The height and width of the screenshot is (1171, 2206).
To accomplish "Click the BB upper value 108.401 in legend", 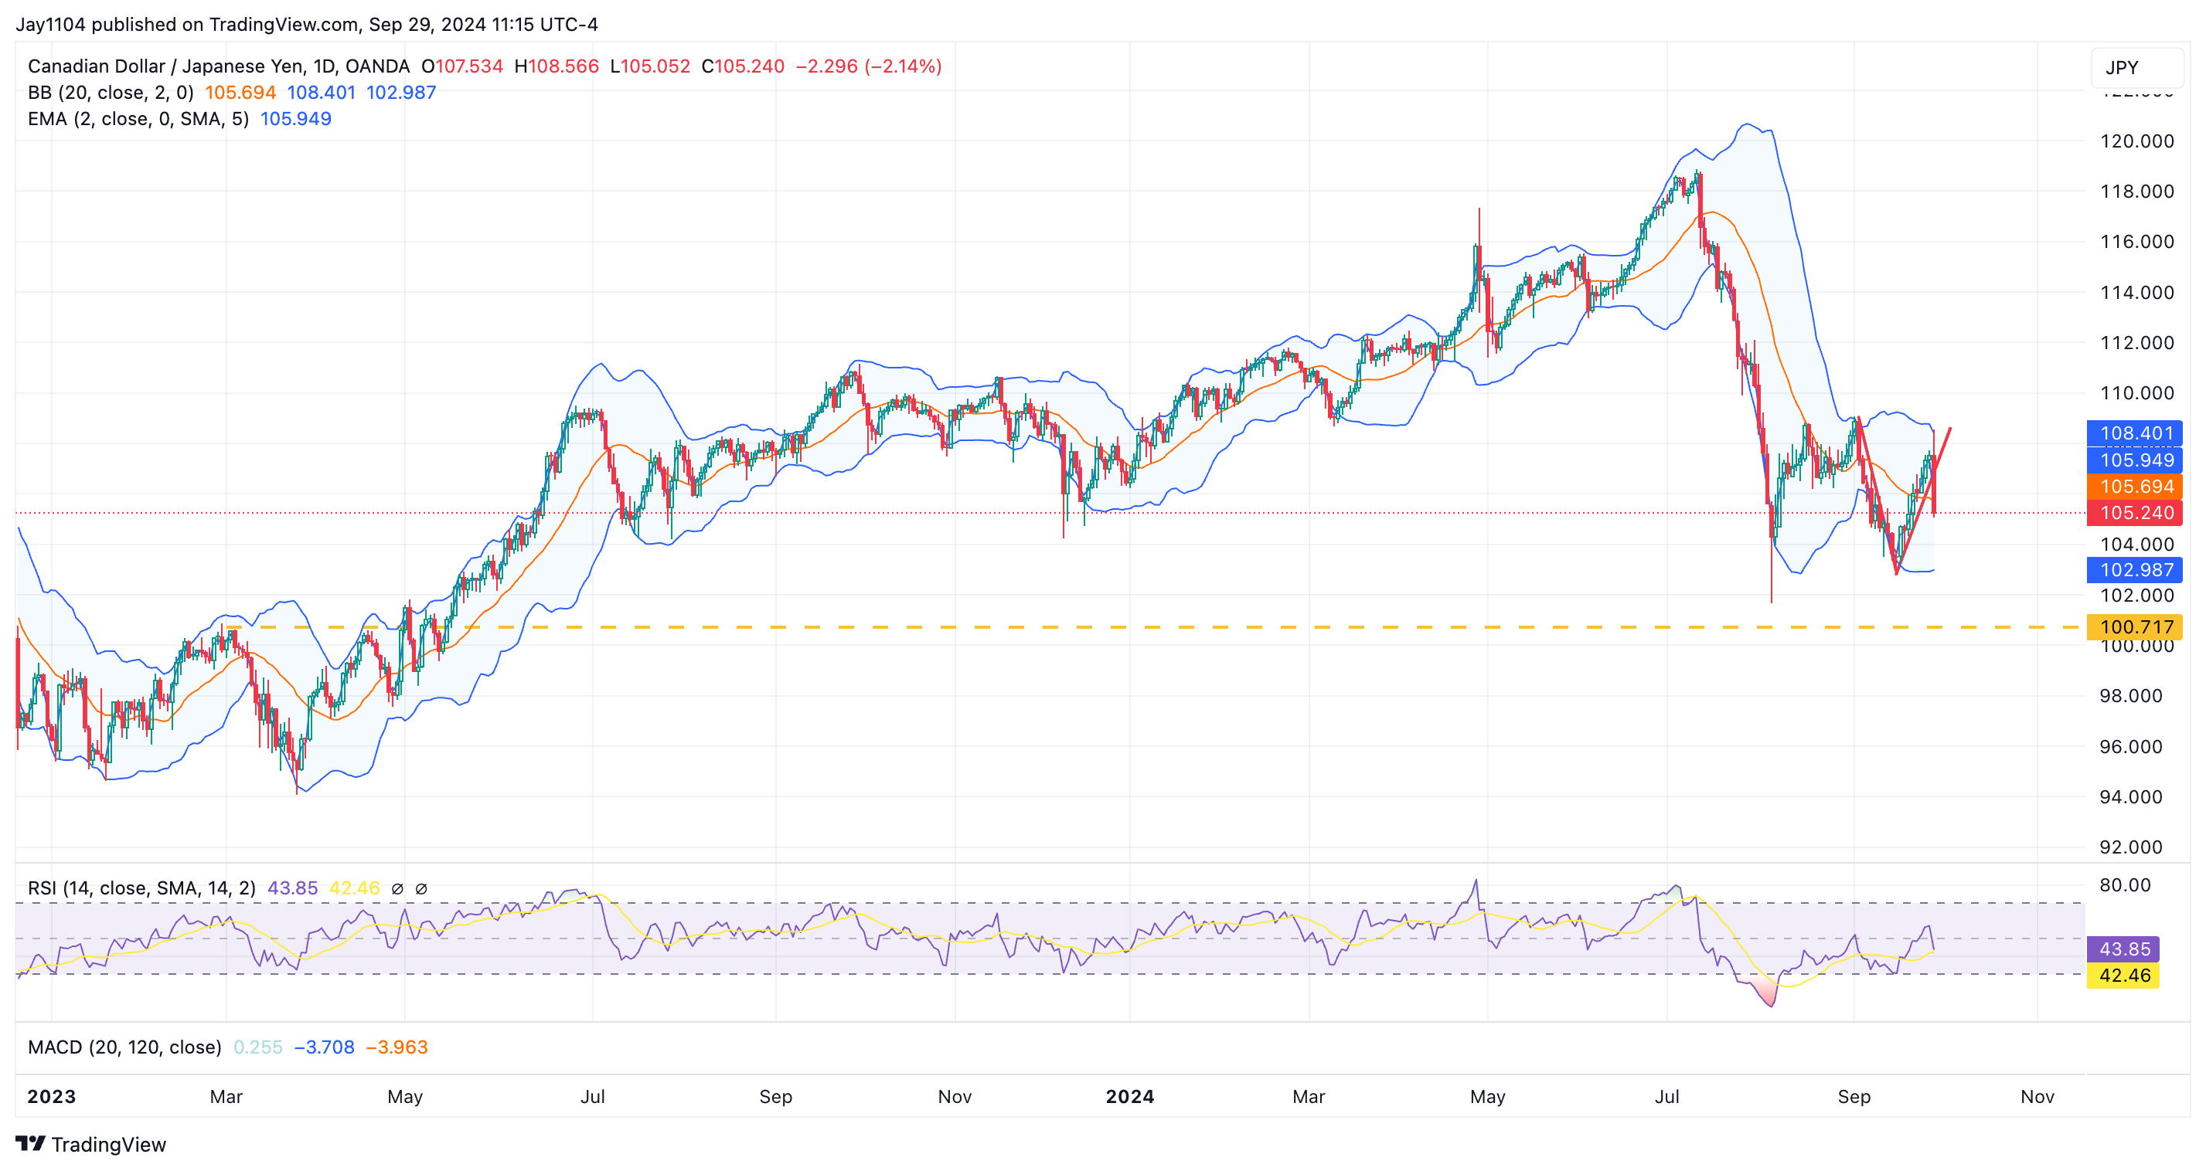I will (x=321, y=93).
